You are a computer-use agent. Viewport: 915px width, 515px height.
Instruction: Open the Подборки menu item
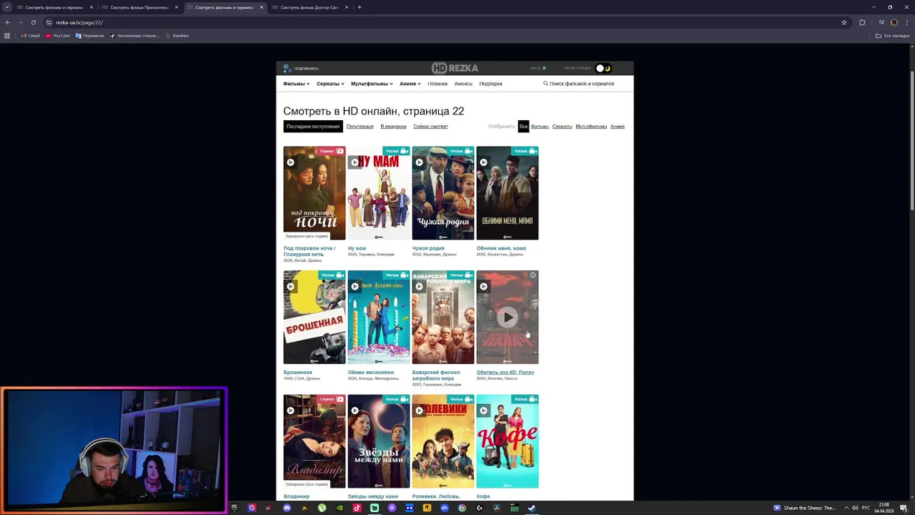(490, 84)
